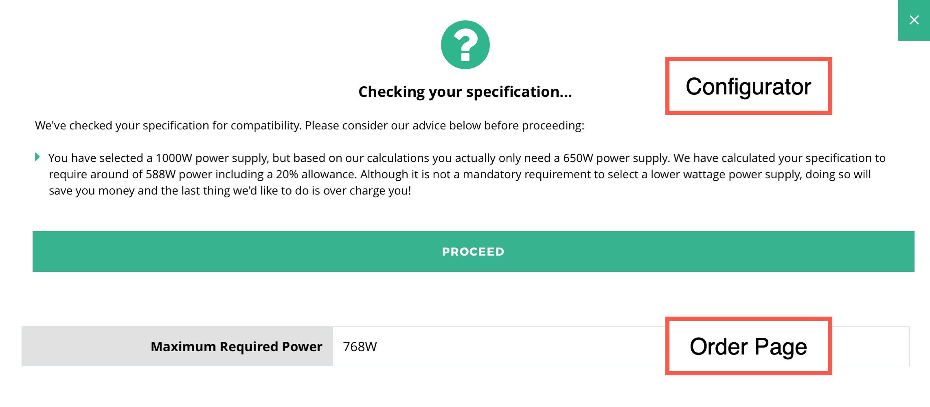Viewport: 930px width, 407px height.
Task: Click the Maximum Required Power label cell
Action: click(x=177, y=346)
